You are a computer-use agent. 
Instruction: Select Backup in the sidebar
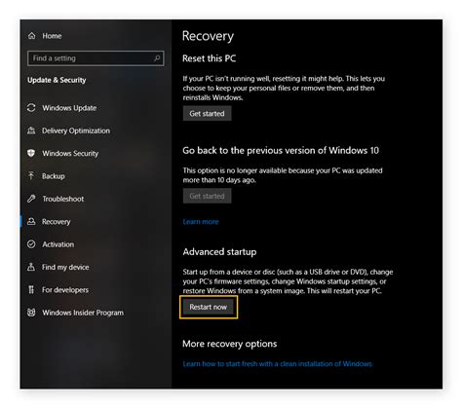(54, 176)
